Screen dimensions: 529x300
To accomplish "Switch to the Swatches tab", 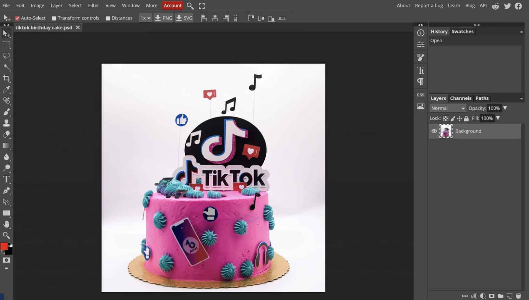I will click(x=462, y=31).
